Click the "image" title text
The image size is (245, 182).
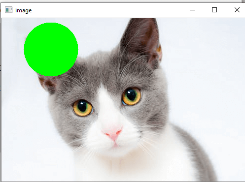[24, 10]
